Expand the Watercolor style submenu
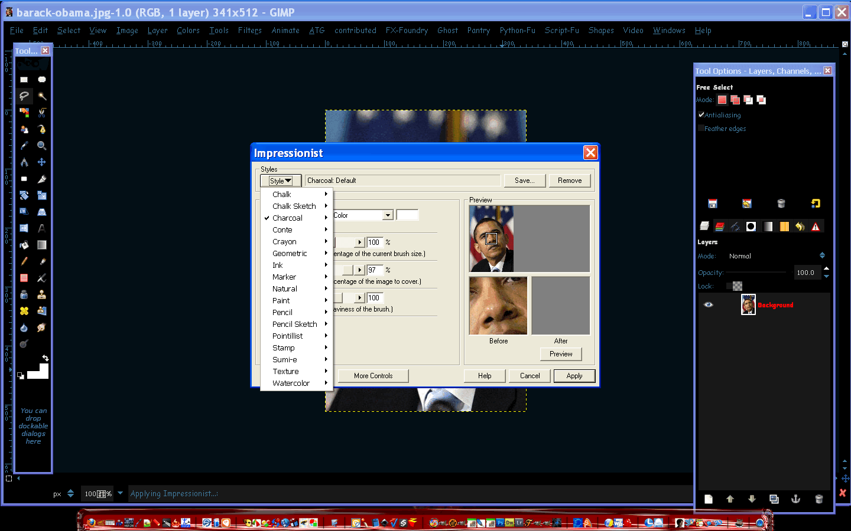The height and width of the screenshot is (531, 851). 297,383
